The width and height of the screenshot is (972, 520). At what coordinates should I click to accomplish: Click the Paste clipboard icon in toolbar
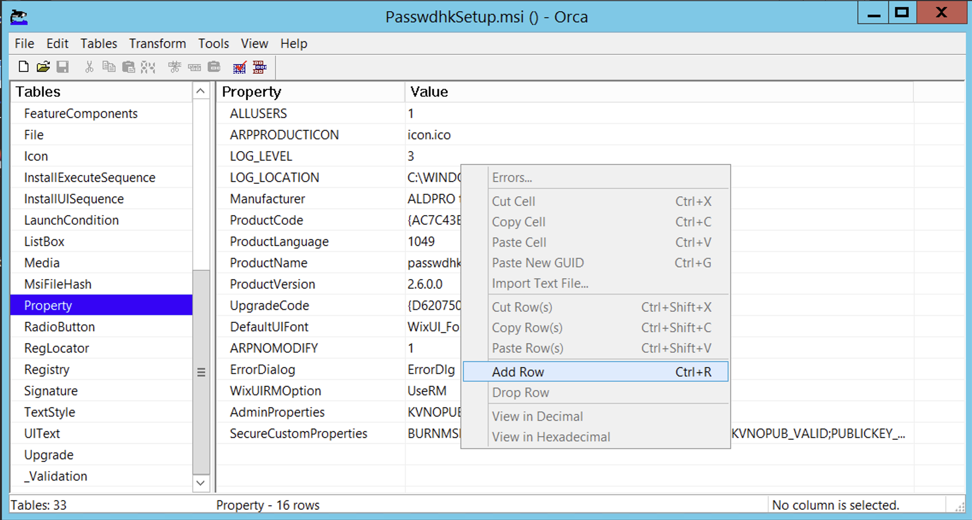[129, 67]
